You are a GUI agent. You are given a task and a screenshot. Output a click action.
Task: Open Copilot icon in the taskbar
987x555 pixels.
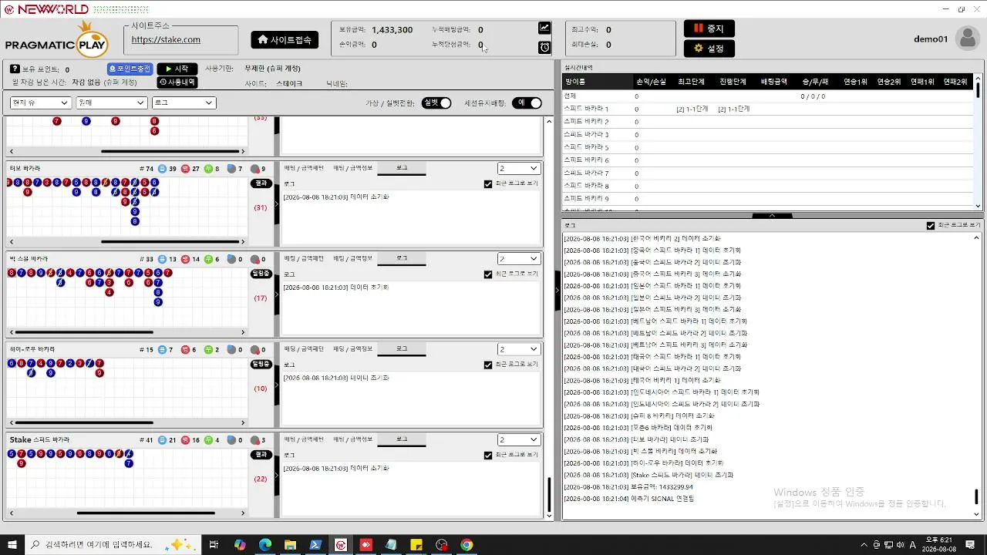(x=240, y=545)
